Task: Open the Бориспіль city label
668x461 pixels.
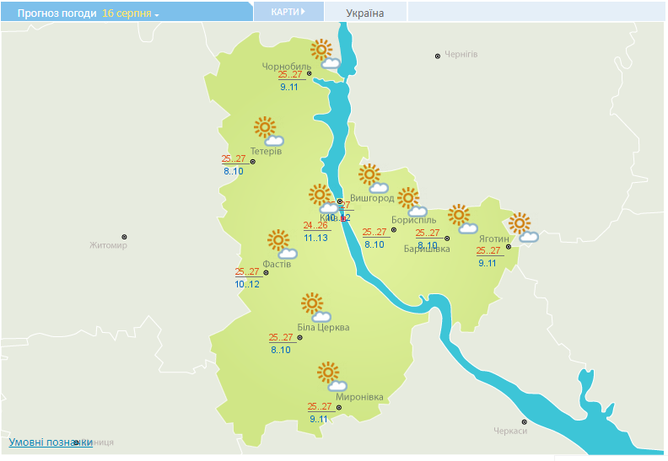Action: tap(413, 220)
